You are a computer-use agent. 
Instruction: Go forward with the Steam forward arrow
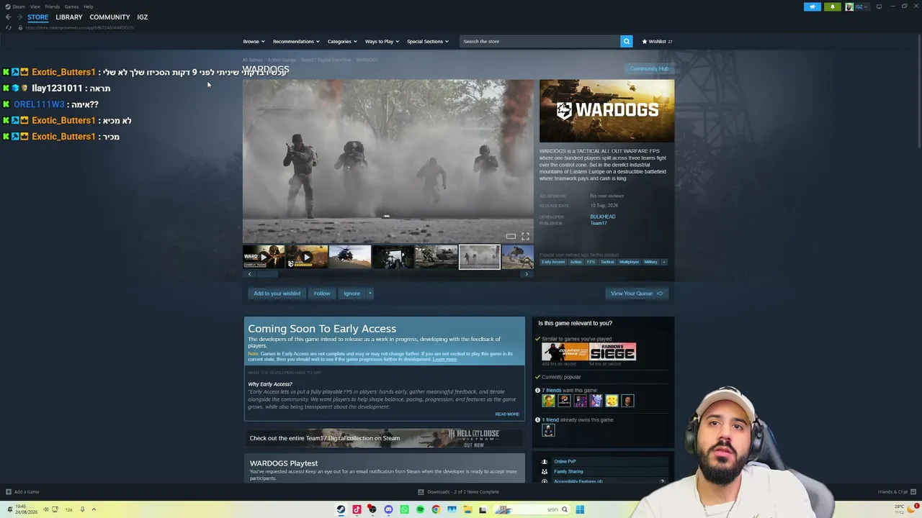(x=18, y=17)
